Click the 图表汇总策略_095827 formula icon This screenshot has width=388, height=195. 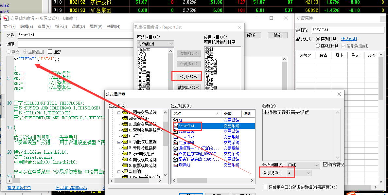pos(175,154)
